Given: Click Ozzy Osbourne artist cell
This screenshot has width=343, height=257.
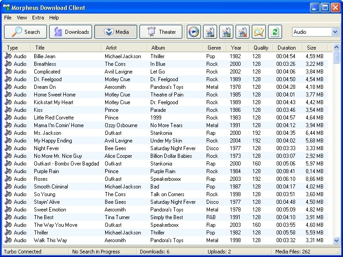Looking at the screenshot, I should pos(121,125).
